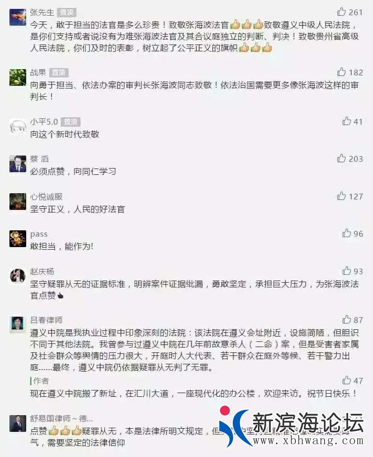The height and width of the screenshot is (457, 373).
Task: Click the username 赵庆杨
Action: point(42,272)
